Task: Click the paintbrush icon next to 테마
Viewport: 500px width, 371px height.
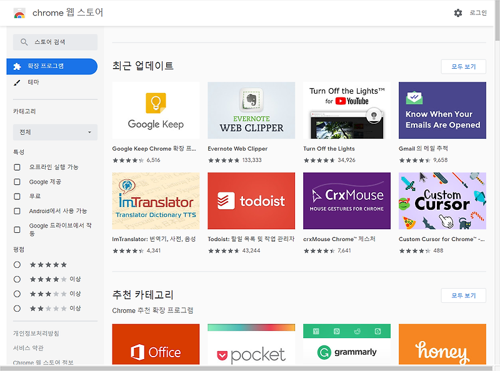Action: 17,82
